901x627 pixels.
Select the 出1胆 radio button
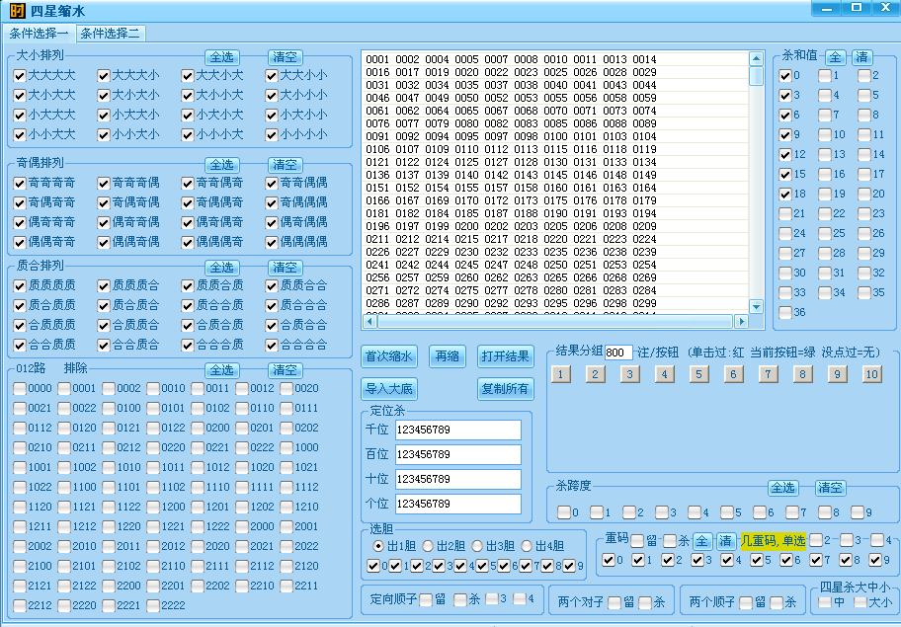[378, 545]
